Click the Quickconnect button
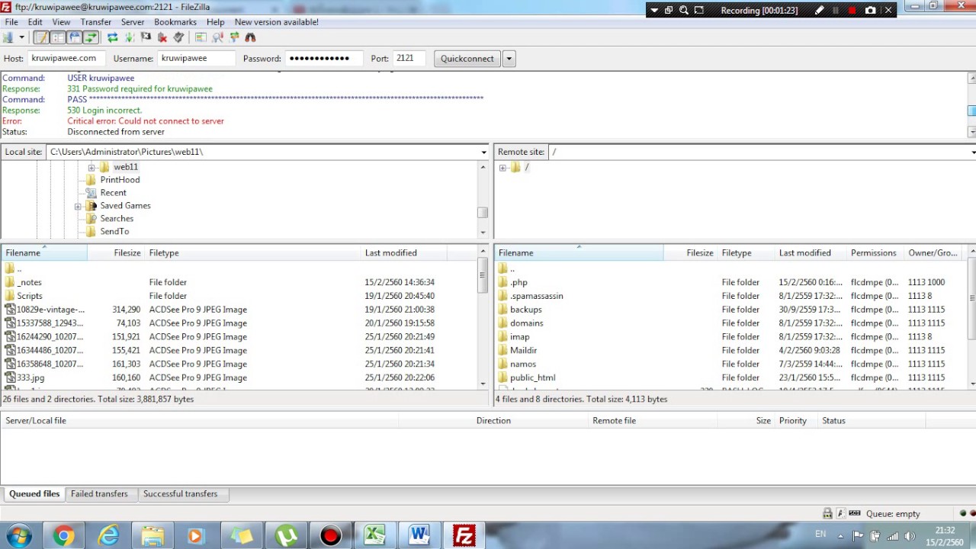The height and width of the screenshot is (549, 976). (x=467, y=59)
